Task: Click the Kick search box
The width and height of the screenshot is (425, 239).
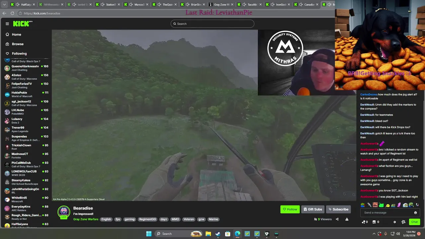Action: 212,24
